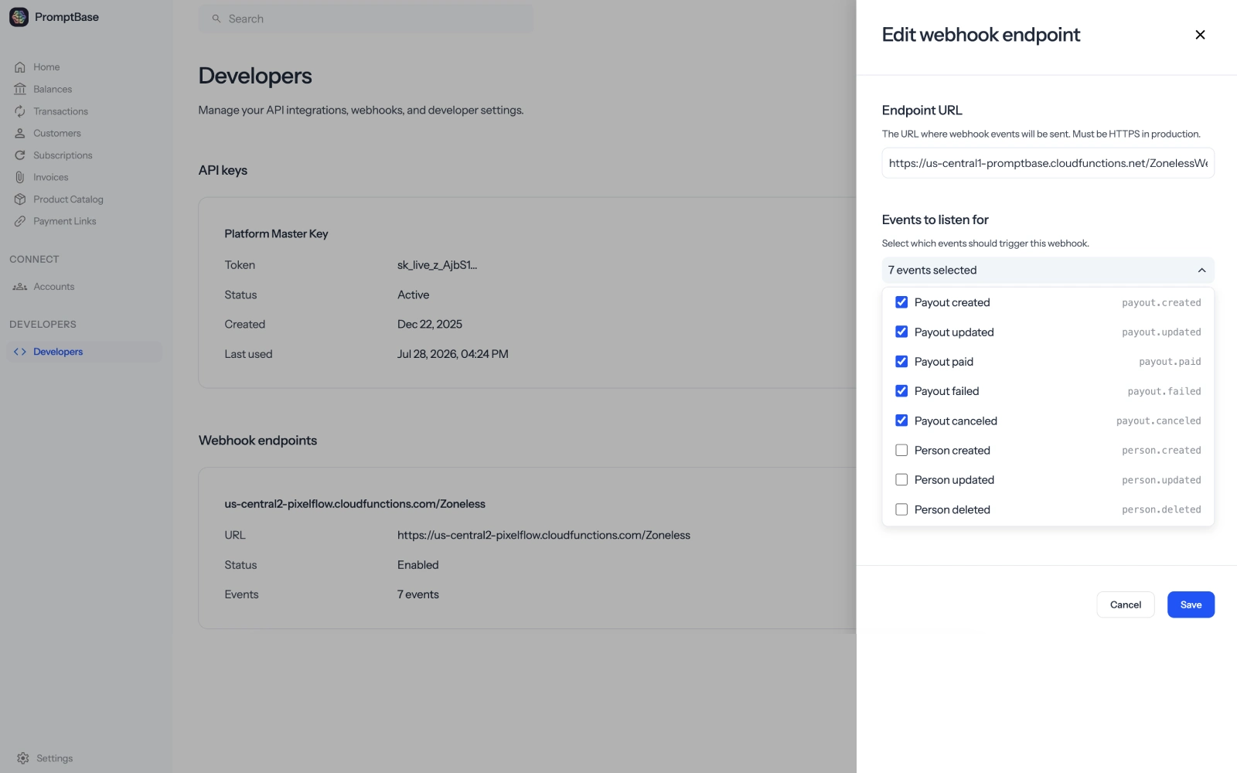Open the Balances page

click(53, 89)
